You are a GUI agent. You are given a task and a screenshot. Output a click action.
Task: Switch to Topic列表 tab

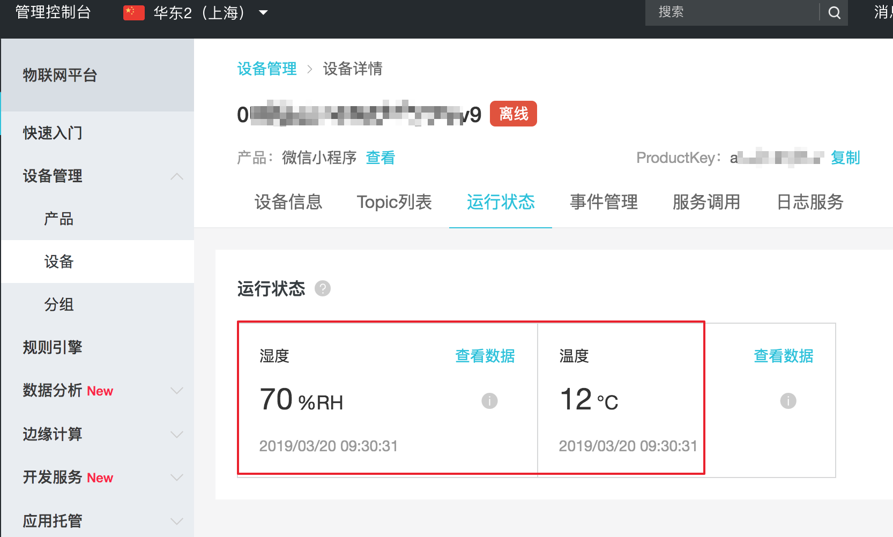(395, 202)
